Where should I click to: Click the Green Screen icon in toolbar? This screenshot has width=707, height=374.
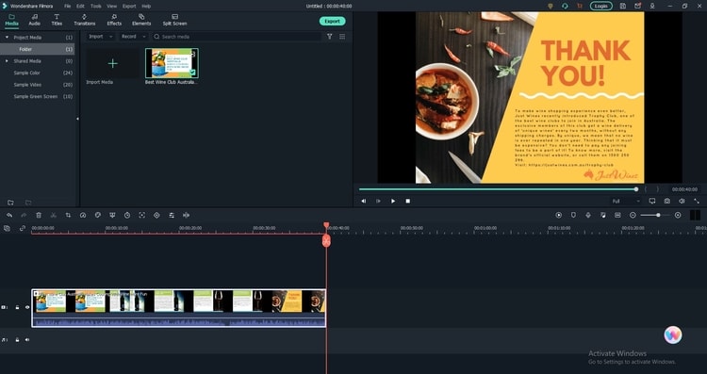(x=112, y=216)
